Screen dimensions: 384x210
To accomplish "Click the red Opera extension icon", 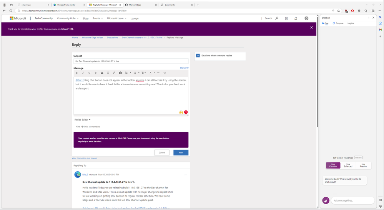I will (x=352, y=11).
